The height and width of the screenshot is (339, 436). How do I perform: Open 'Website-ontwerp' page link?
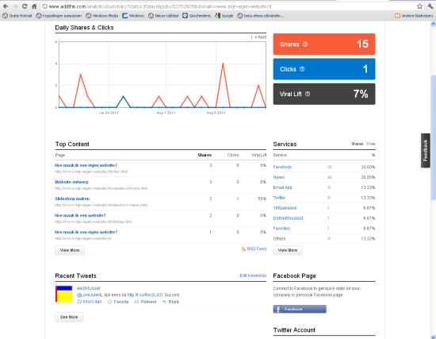[x=71, y=182]
